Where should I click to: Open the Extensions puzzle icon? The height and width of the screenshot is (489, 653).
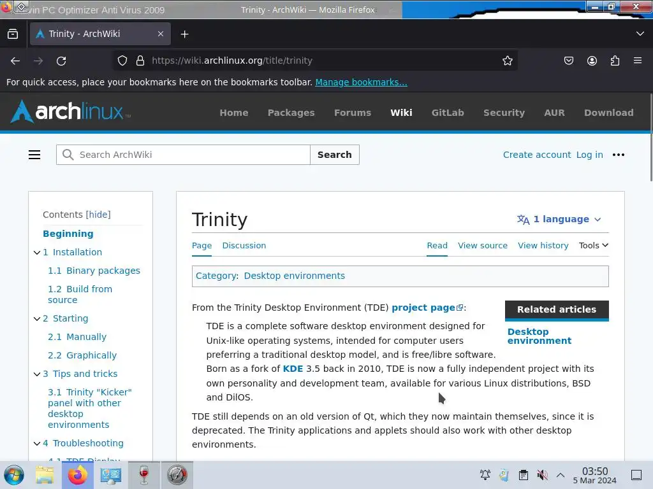tap(615, 60)
